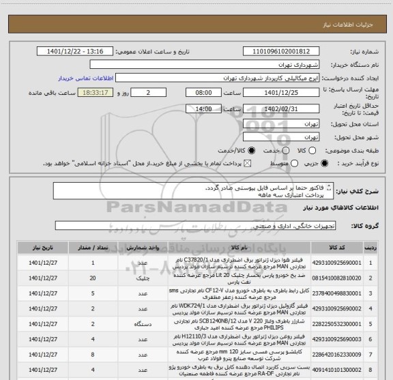Click the شهر محل تحویل field تهران
This screenshot has height=380, width=393.
point(281,137)
